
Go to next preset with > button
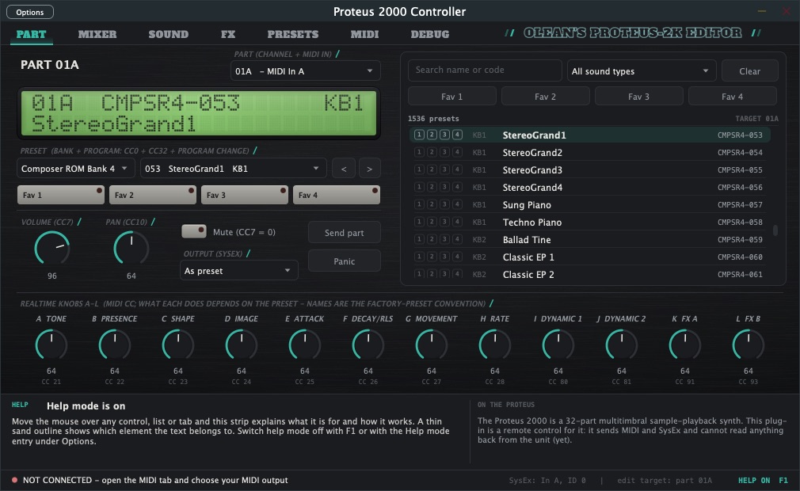tap(369, 169)
